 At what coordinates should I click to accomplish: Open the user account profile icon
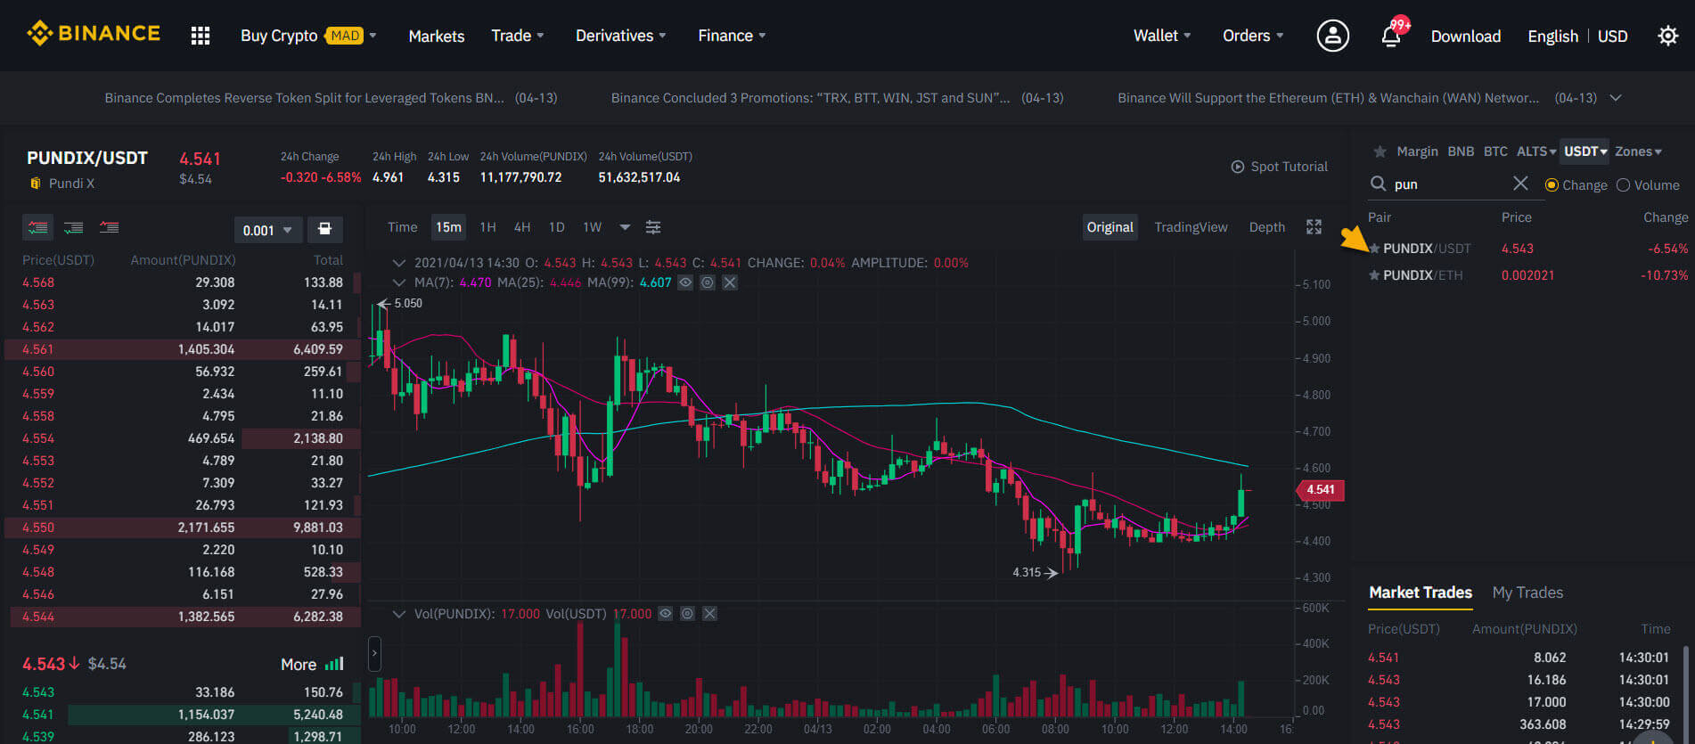coord(1332,36)
